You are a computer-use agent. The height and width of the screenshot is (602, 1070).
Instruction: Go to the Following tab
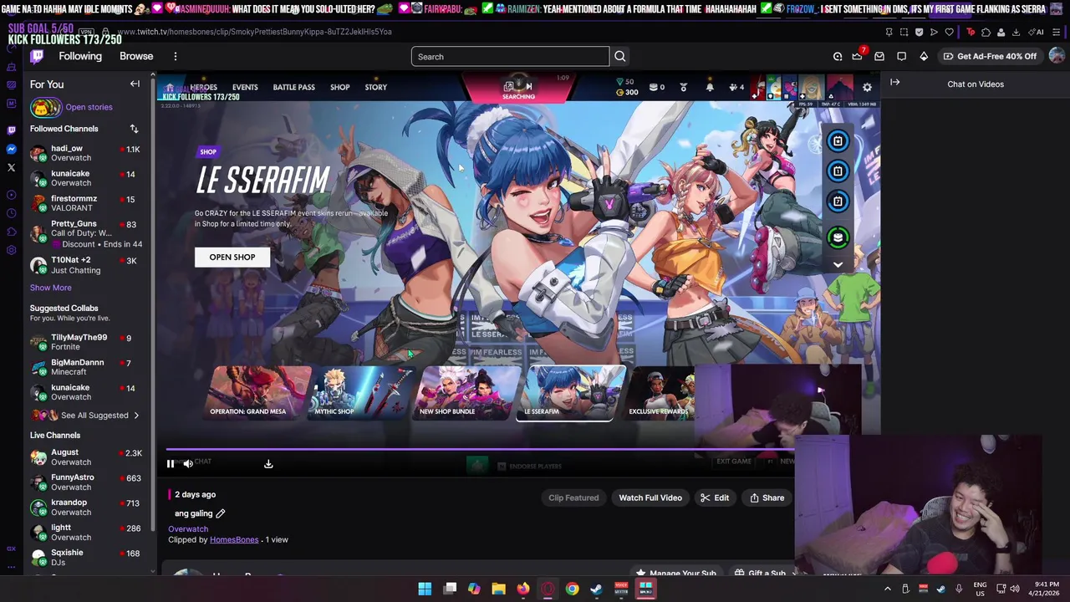click(80, 56)
